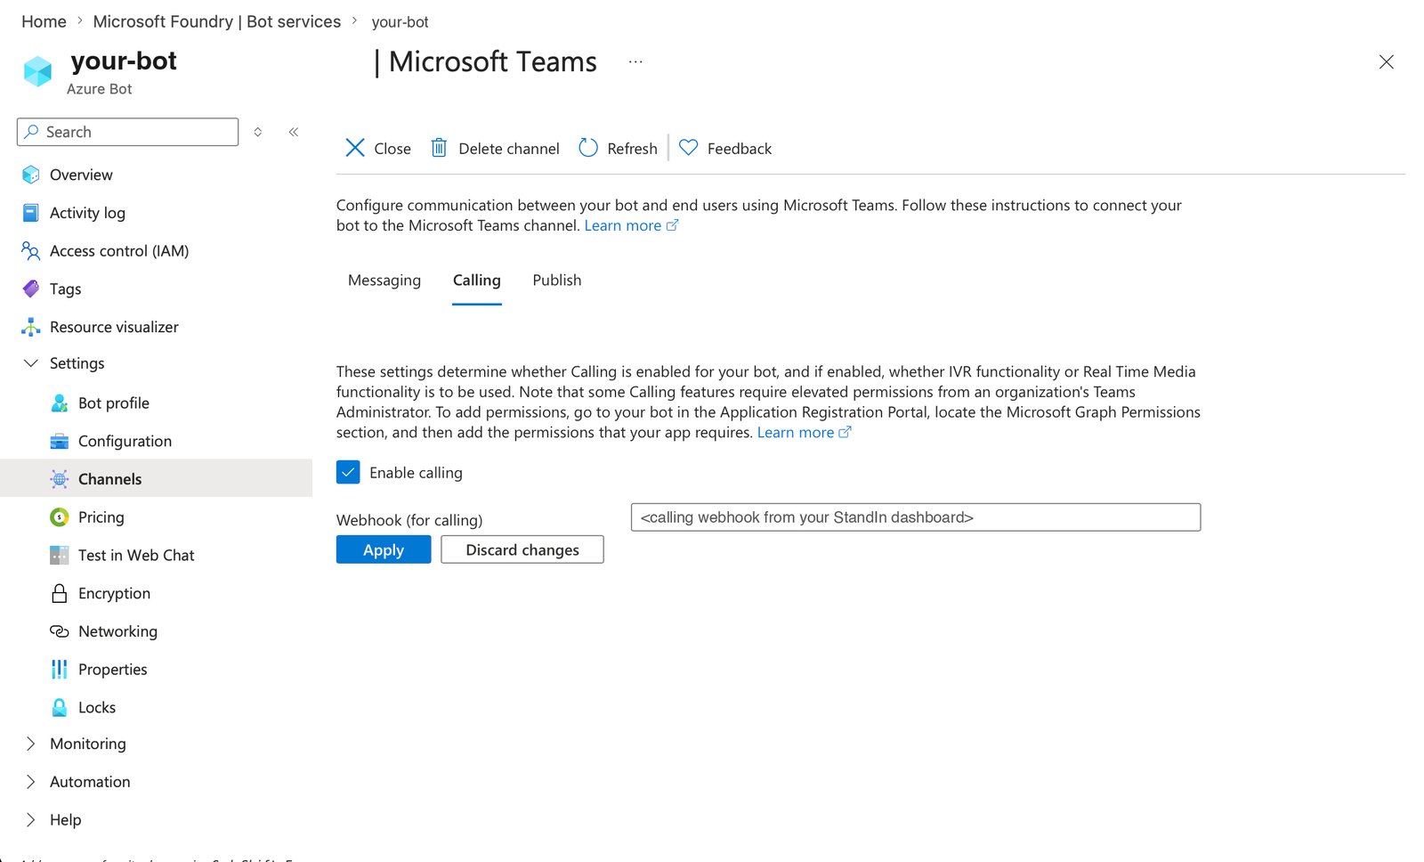1424x862 pixels.
Task: Click the your-bot Azure Bot resource icon
Action: point(37,71)
